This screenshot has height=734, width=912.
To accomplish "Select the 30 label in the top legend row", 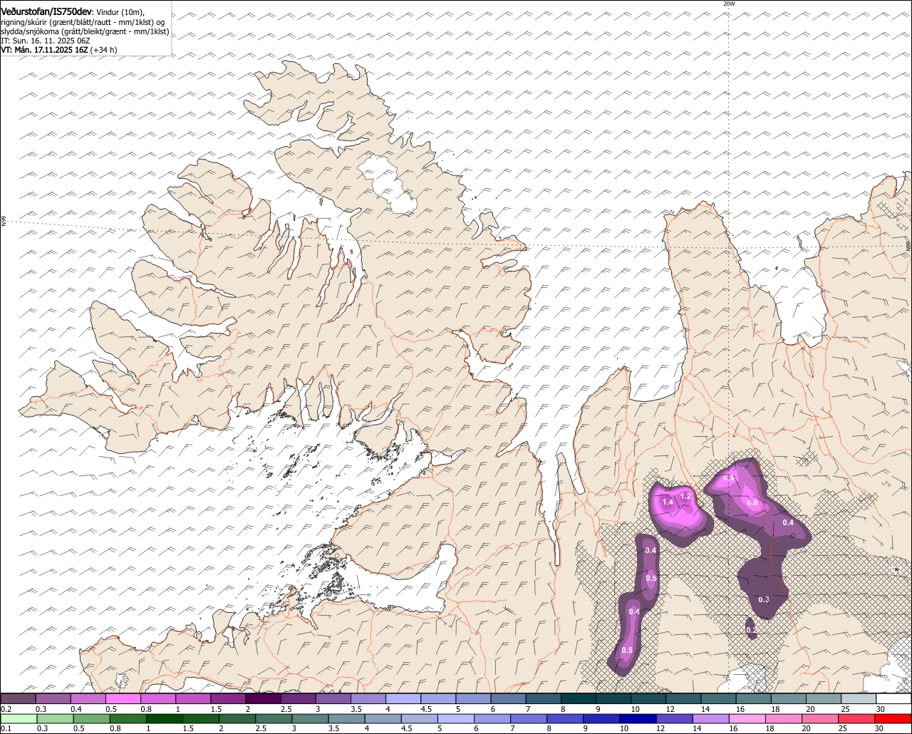I will [881, 709].
